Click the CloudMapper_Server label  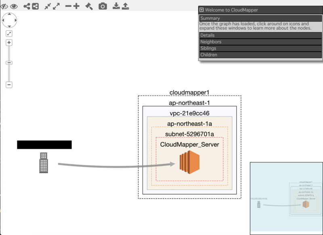tap(189, 145)
